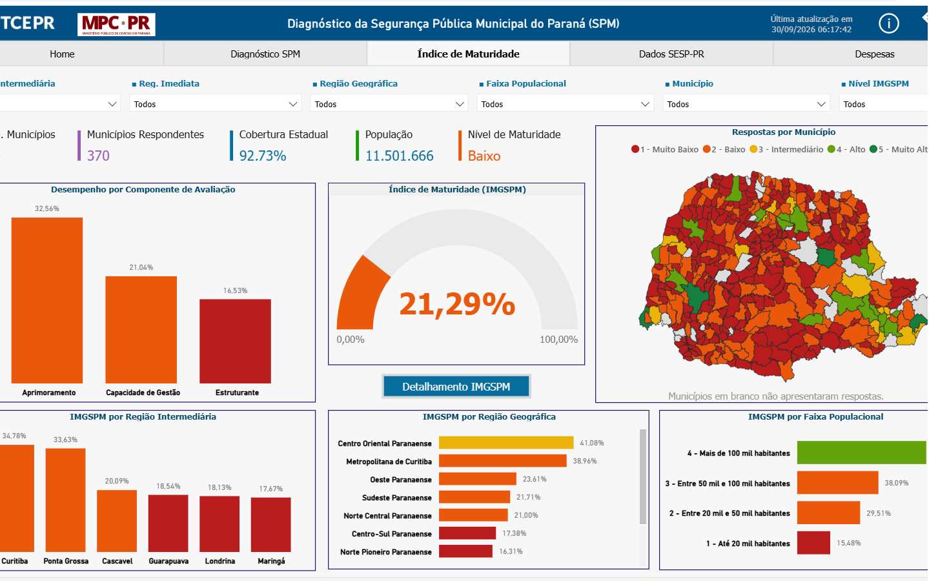
Task: Click the Oeste Paranaense bar
Action: (478, 479)
